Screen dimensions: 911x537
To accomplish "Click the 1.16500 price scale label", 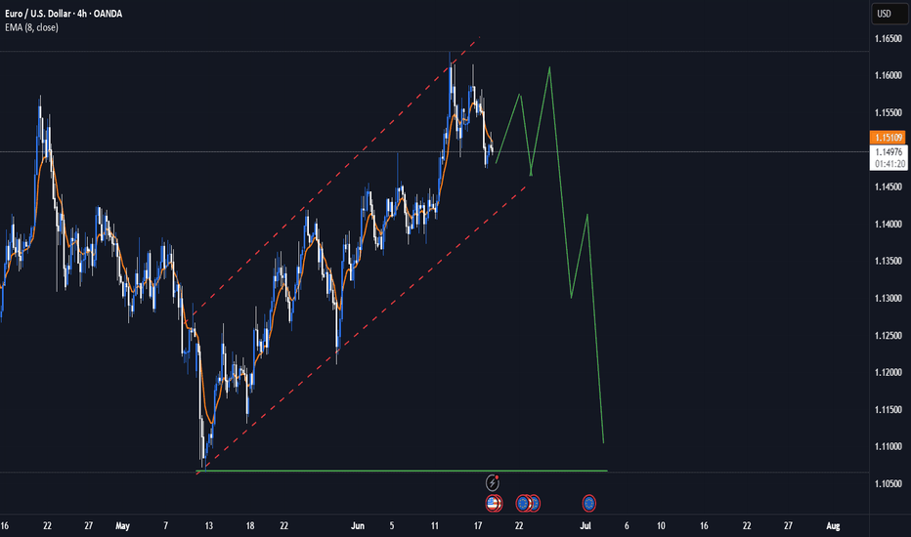I will point(889,38).
